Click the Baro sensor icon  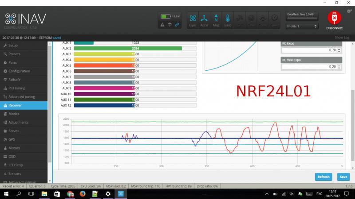228,20
